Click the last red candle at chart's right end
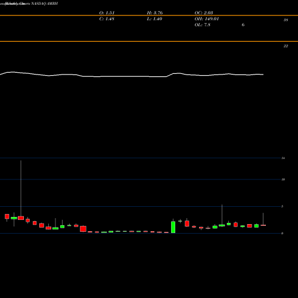 click(263, 225)
